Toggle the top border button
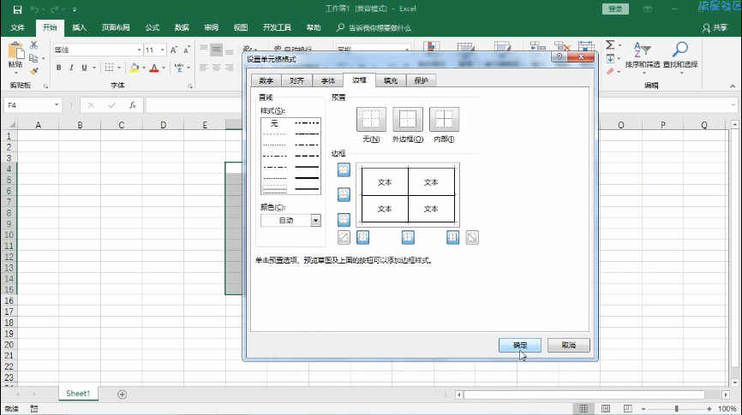 pyautogui.click(x=344, y=169)
